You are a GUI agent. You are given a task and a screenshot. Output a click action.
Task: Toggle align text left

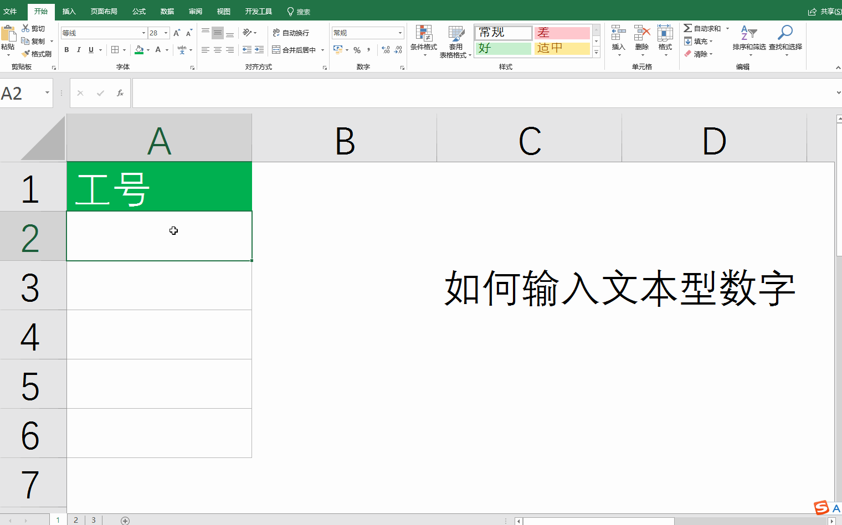click(x=206, y=50)
